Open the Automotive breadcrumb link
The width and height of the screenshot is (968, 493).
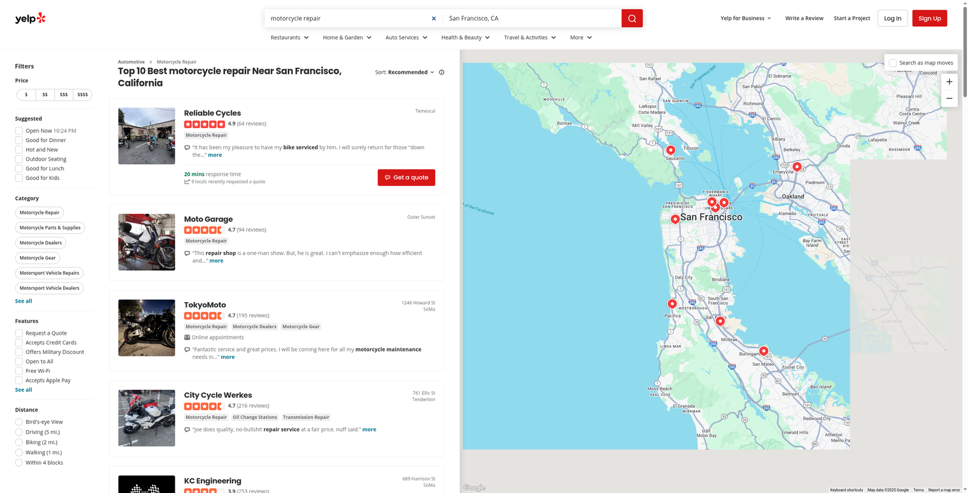[x=131, y=62]
